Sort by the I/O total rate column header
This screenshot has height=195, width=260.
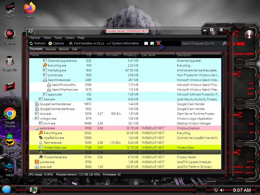[113, 55]
